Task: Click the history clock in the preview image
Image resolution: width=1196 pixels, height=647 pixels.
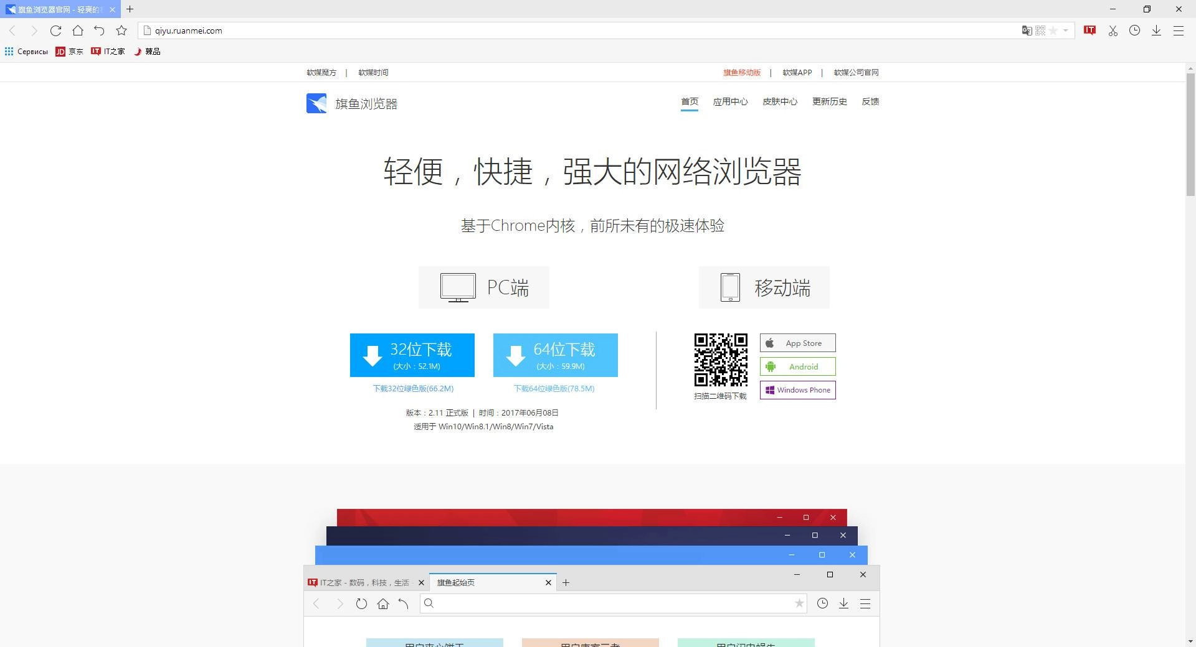Action: click(x=822, y=603)
